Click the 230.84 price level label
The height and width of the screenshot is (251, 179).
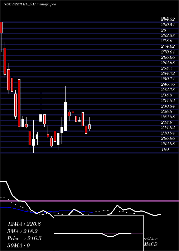[168, 106]
